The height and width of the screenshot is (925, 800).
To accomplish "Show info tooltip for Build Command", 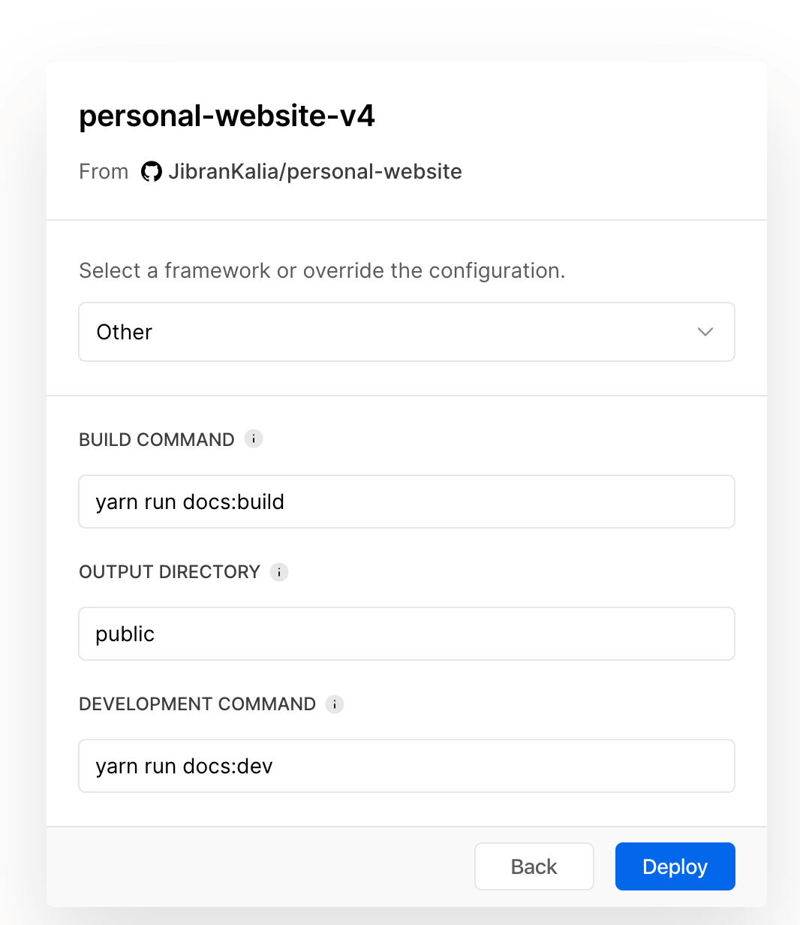I will [254, 439].
